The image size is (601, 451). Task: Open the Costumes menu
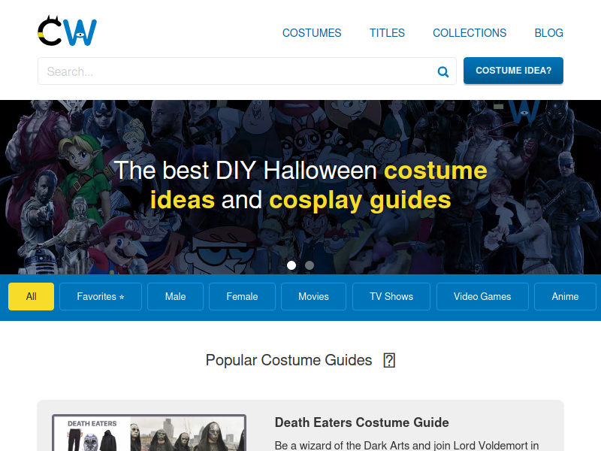point(312,33)
